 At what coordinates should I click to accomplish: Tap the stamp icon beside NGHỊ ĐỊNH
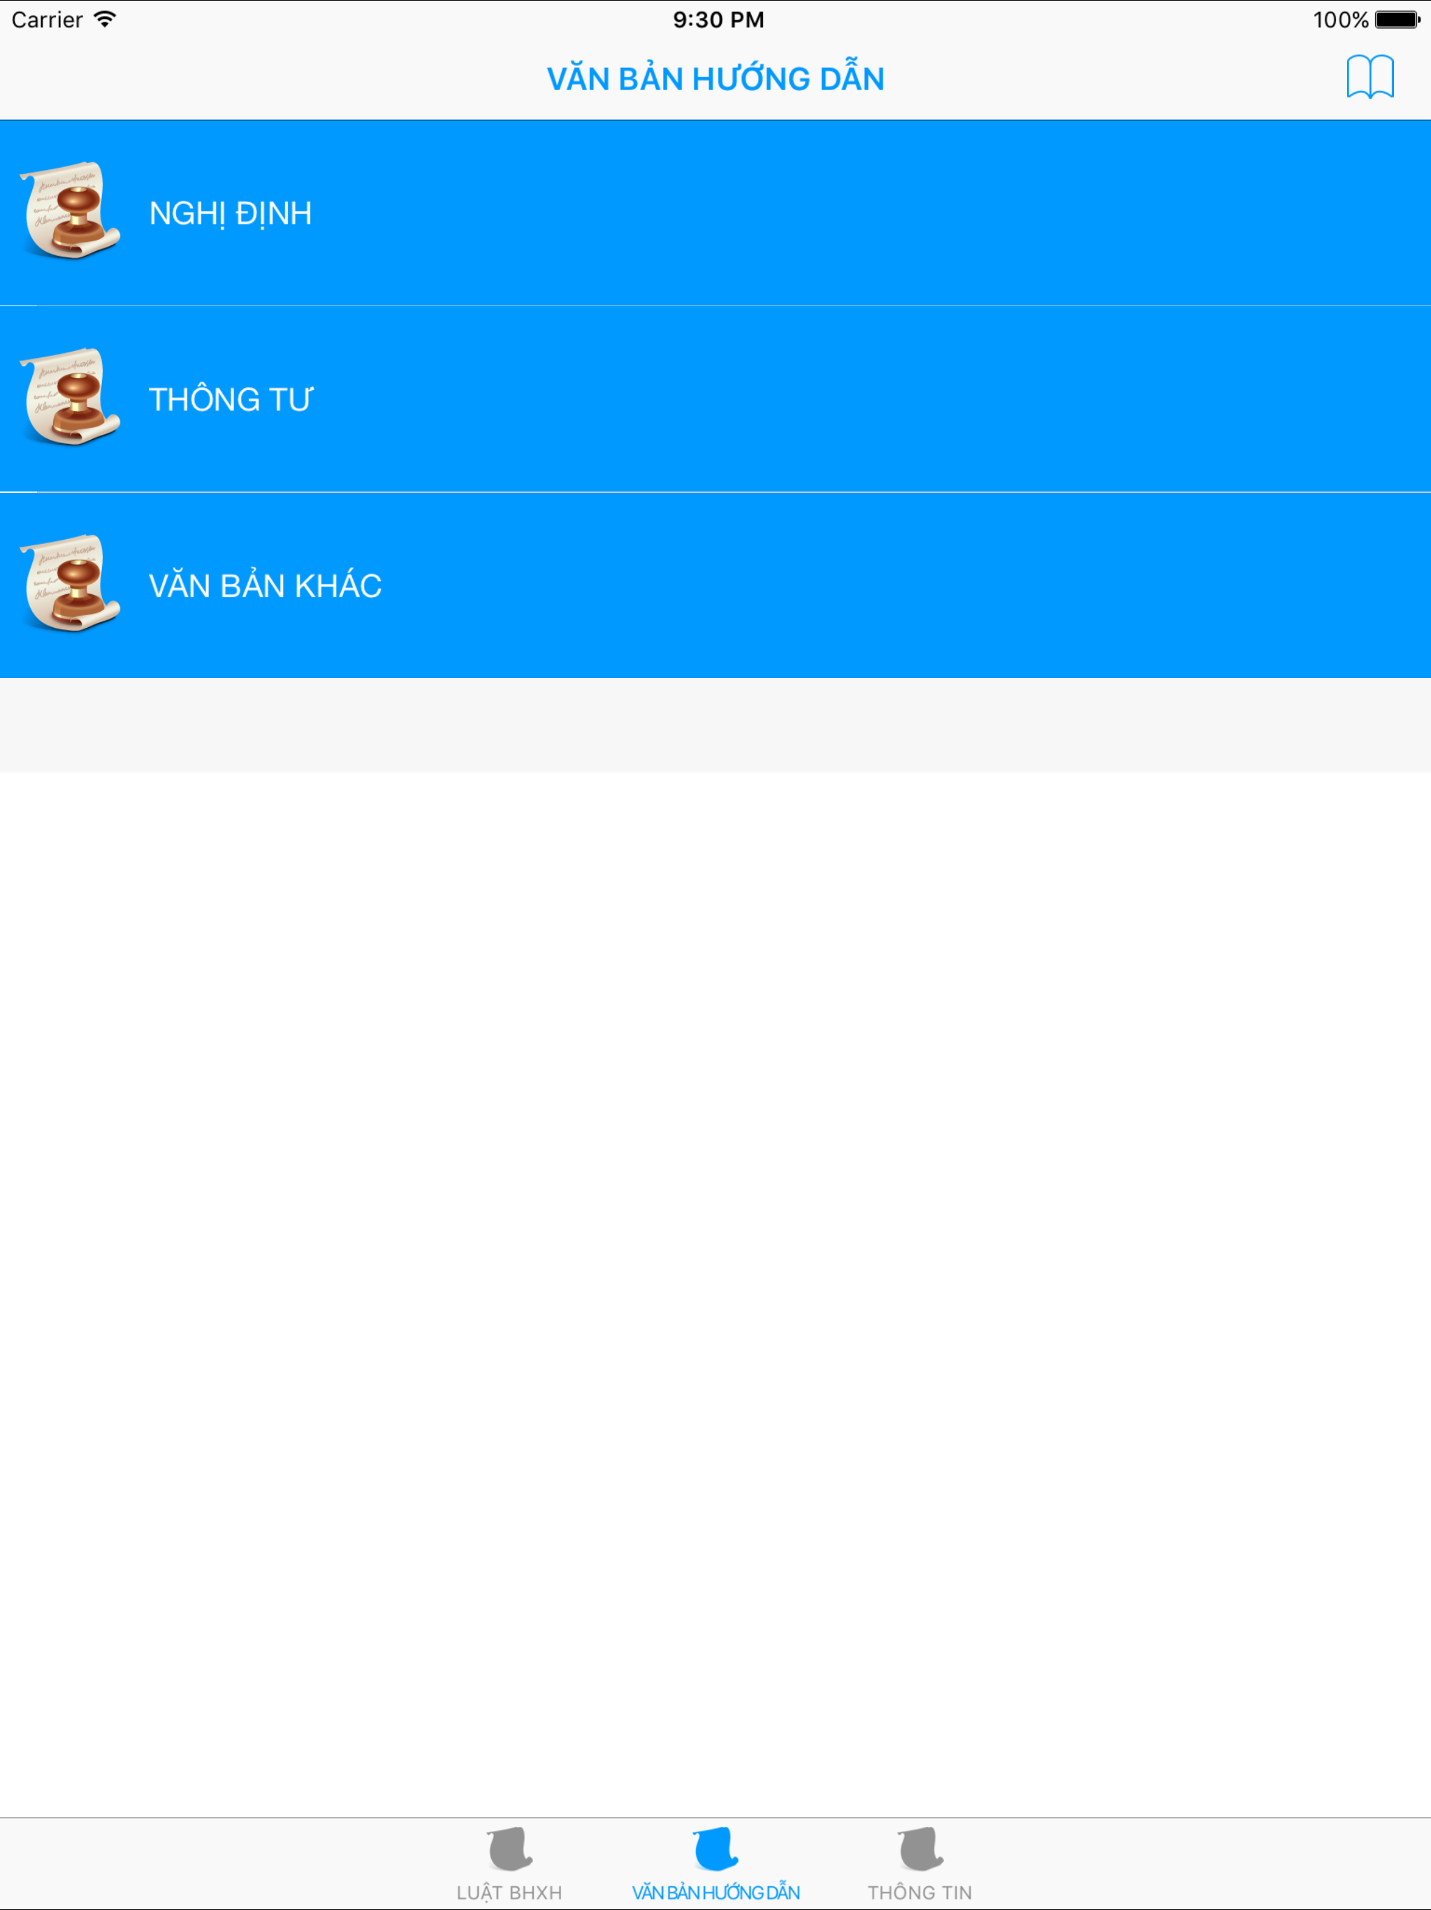pyautogui.click(x=71, y=210)
